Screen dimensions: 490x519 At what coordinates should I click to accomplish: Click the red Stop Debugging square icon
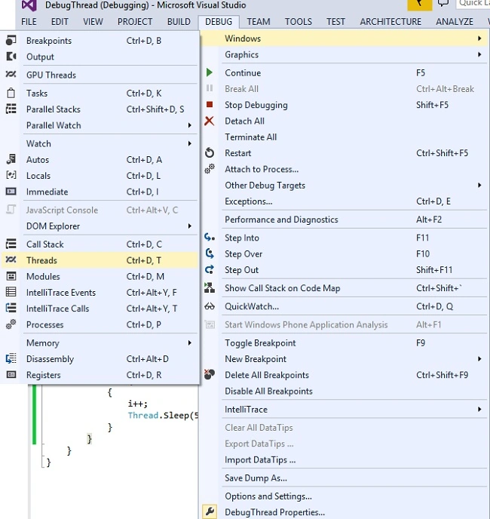point(210,105)
